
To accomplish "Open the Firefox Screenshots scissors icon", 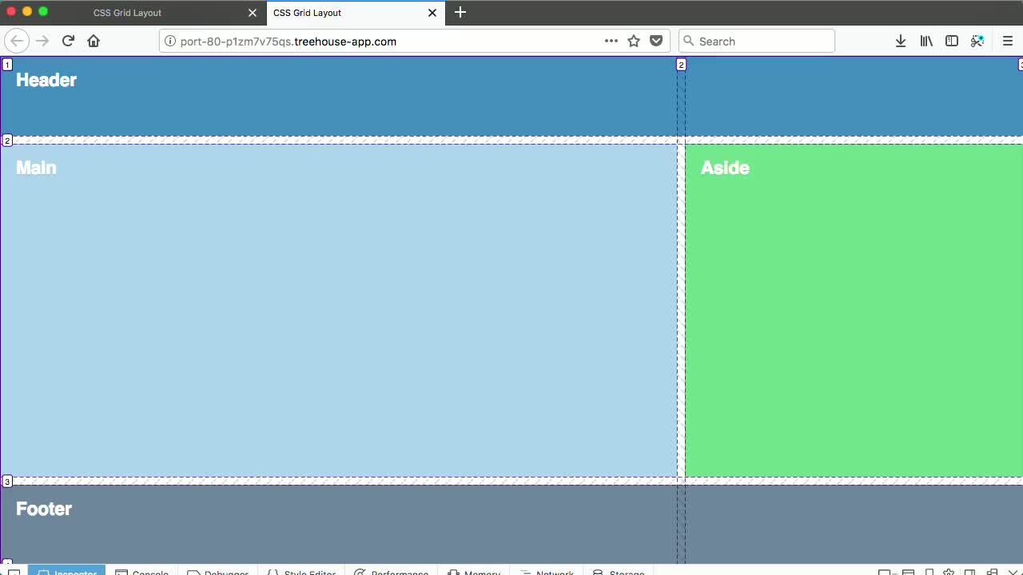I will [x=977, y=41].
